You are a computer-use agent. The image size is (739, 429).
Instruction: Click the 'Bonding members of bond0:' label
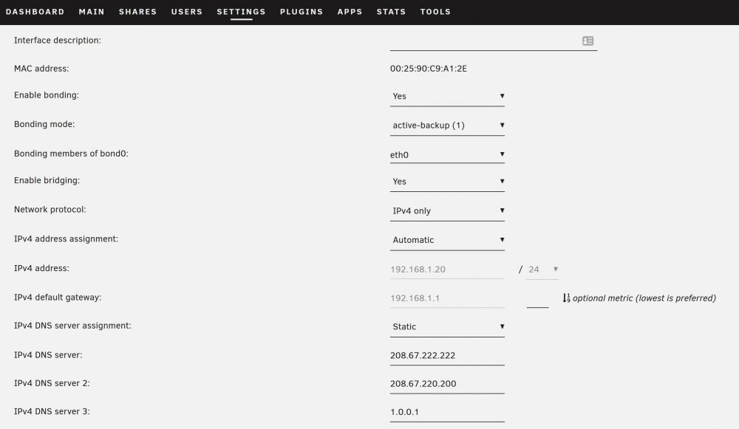pos(71,154)
